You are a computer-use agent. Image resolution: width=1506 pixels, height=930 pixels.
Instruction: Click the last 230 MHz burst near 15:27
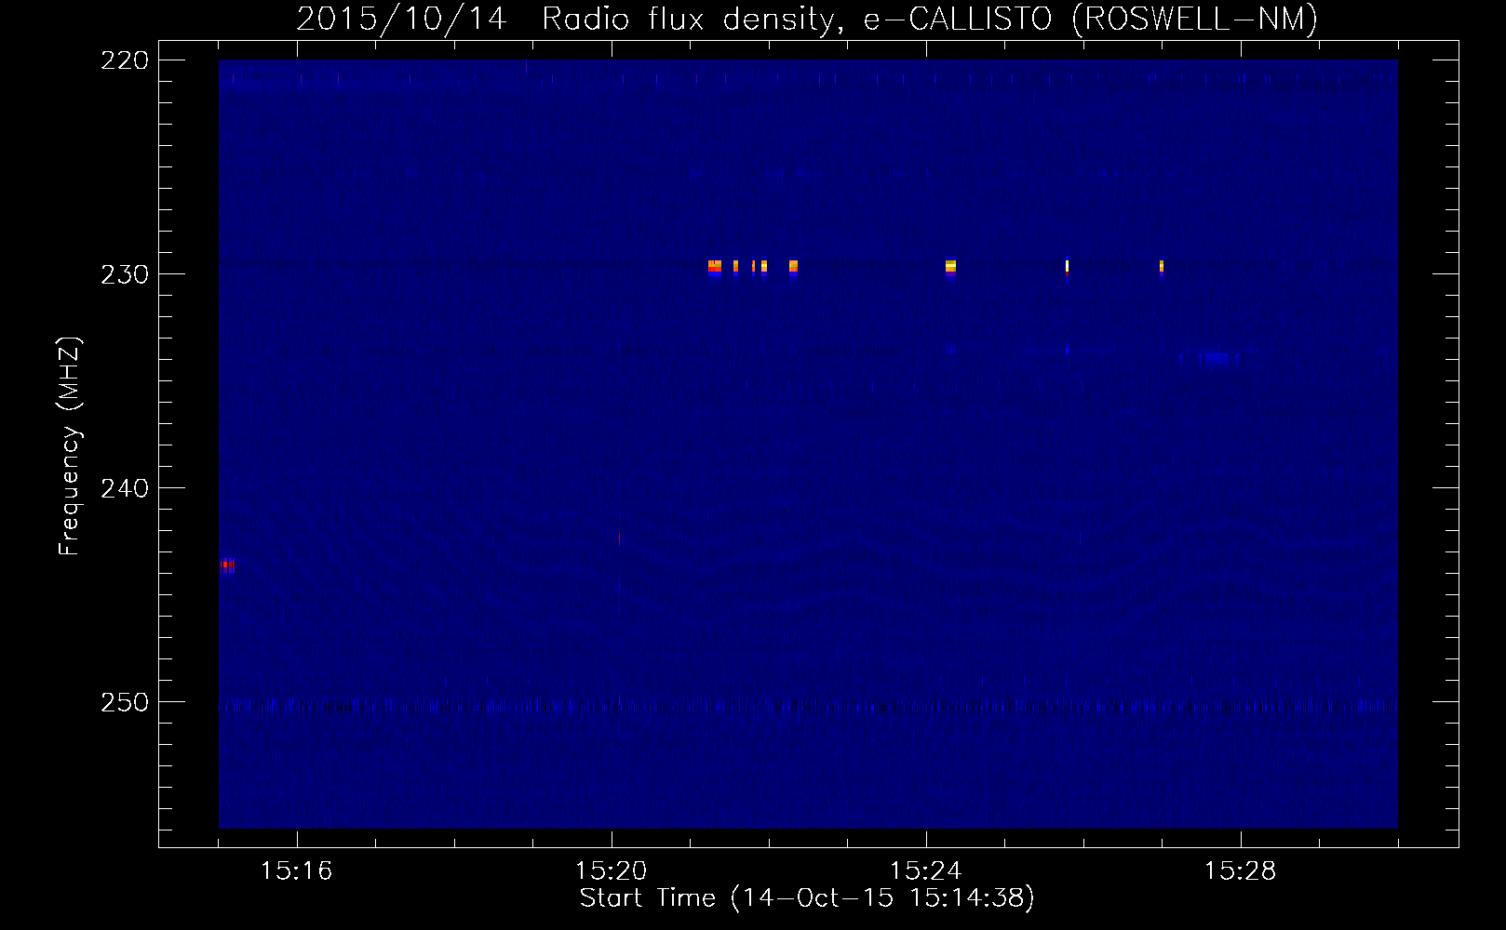click(x=1162, y=268)
